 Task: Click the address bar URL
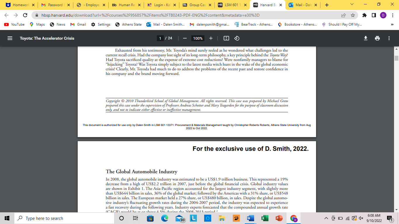click(150, 15)
